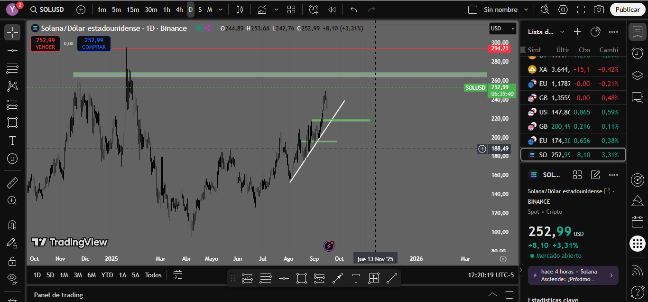This screenshot has height=302, width=648.
Task: Set range to YTD
Action: click(x=107, y=275)
